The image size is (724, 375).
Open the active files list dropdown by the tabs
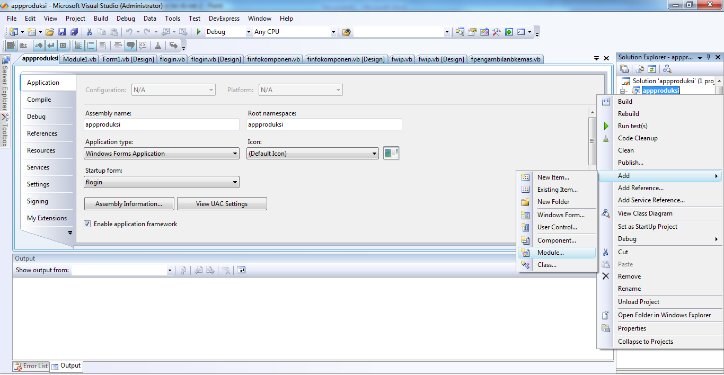tap(597, 58)
